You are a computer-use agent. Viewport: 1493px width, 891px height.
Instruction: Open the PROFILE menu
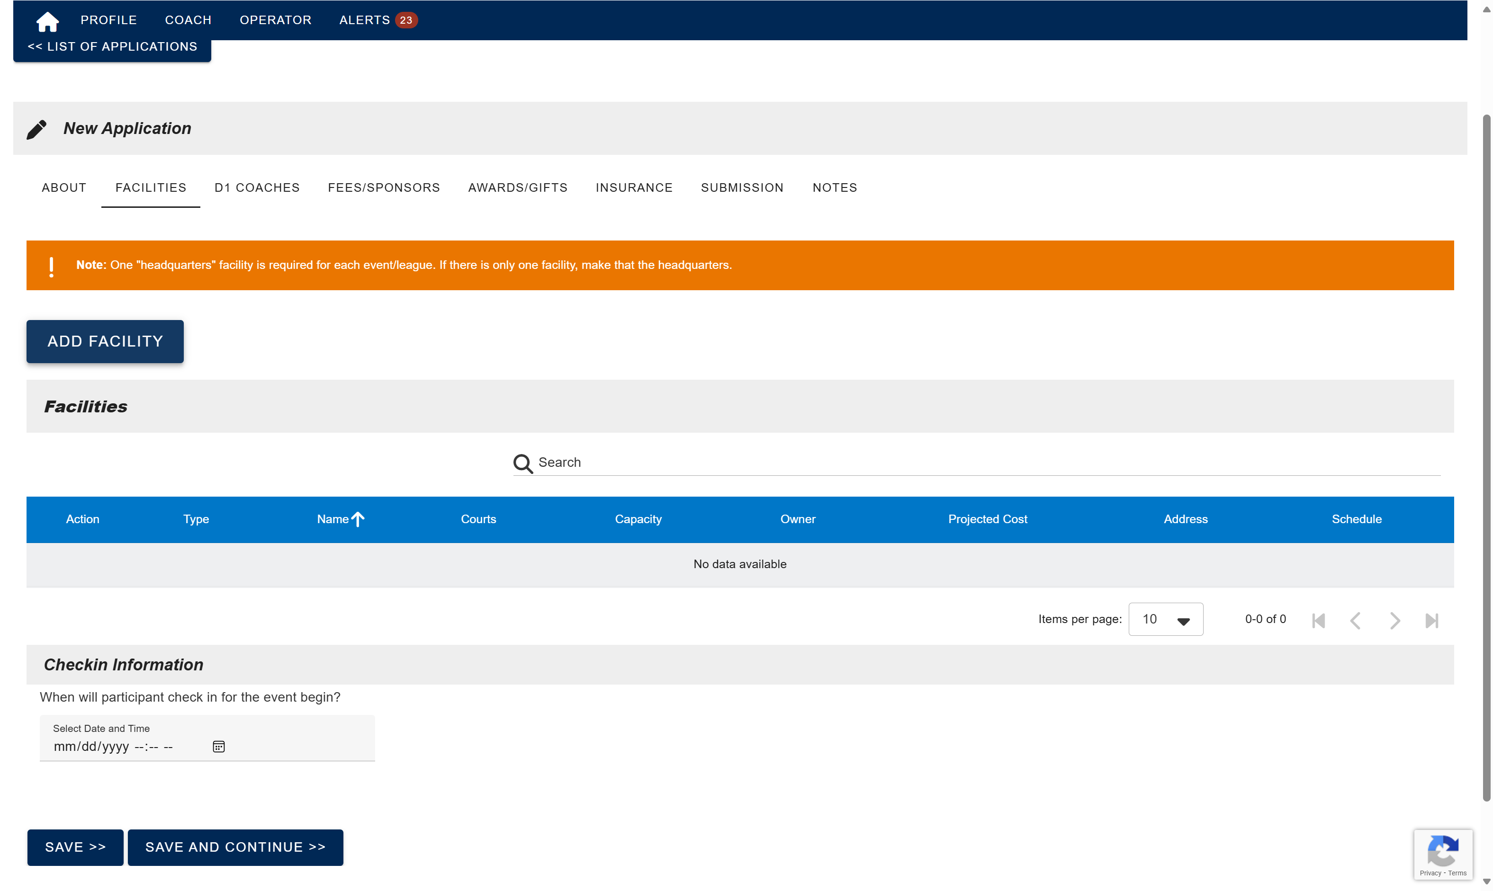pos(108,20)
